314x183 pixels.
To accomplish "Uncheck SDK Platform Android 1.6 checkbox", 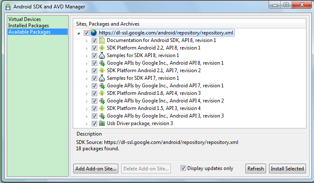I will click(x=94, y=94).
